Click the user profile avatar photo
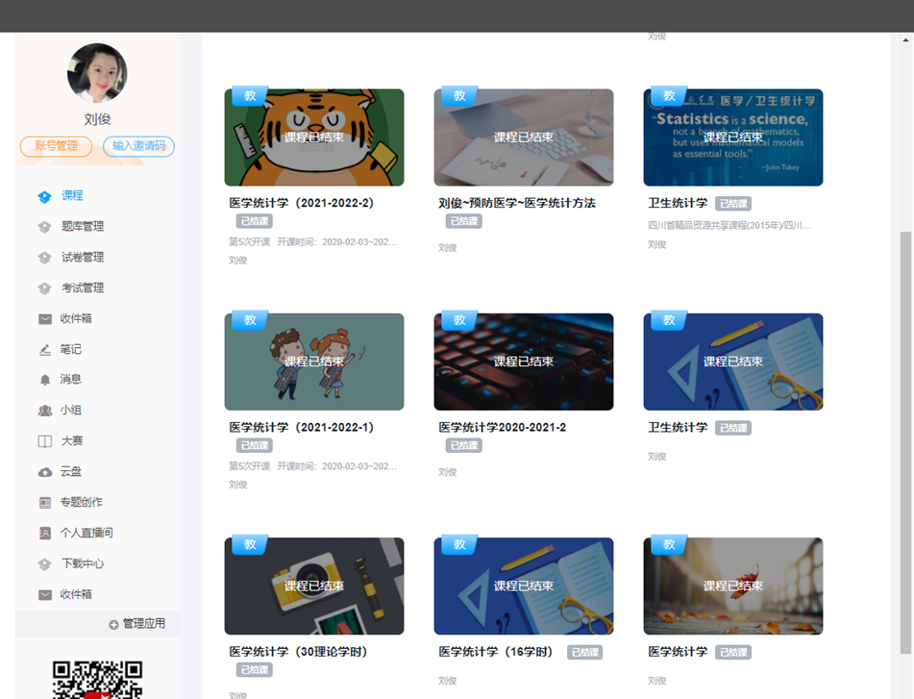The width and height of the screenshot is (914, 699). coord(97,73)
